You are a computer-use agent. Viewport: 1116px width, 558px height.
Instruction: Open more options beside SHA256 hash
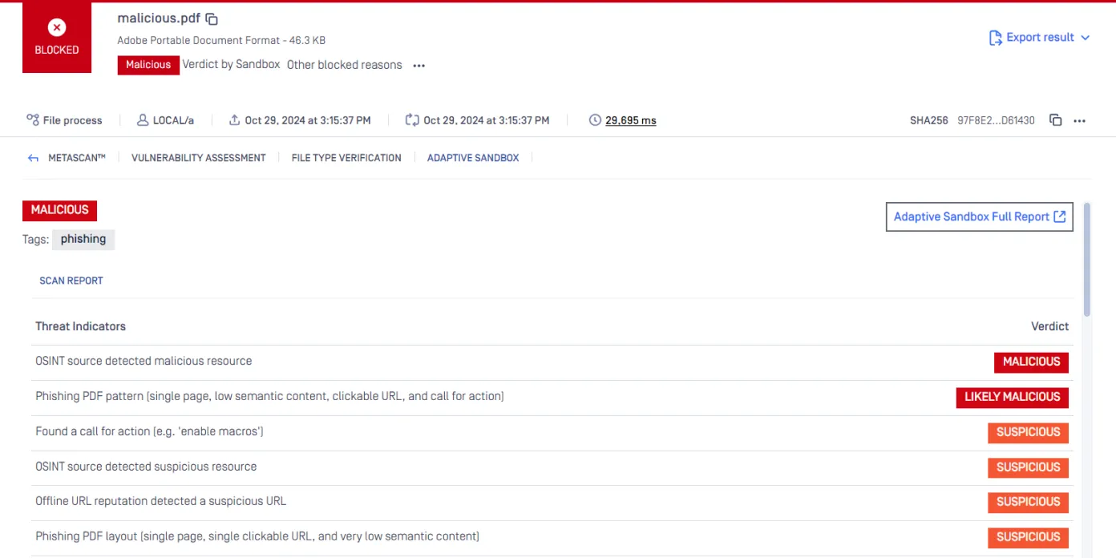(x=1079, y=120)
